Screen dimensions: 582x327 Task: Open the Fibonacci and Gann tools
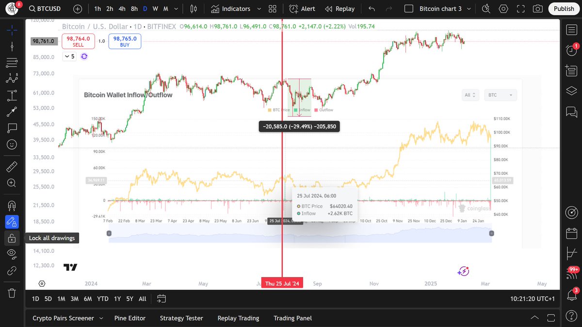click(x=12, y=62)
